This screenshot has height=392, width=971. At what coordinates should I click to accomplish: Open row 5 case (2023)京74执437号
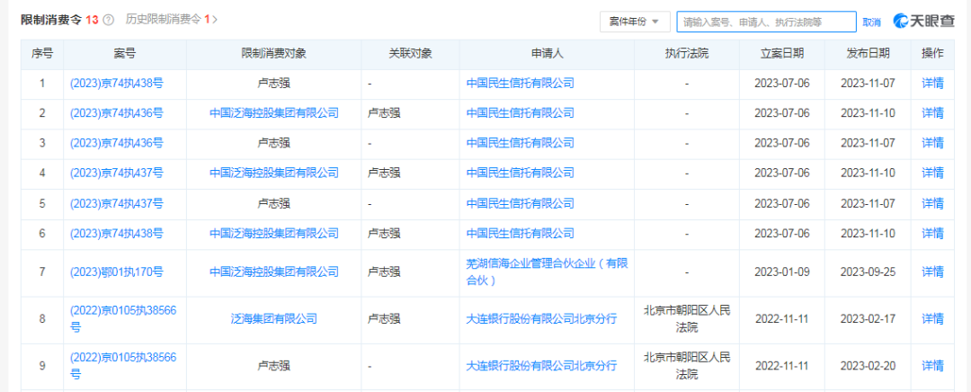[x=116, y=203]
